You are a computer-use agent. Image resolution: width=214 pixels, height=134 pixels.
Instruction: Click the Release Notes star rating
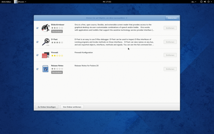click(x=57, y=69)
